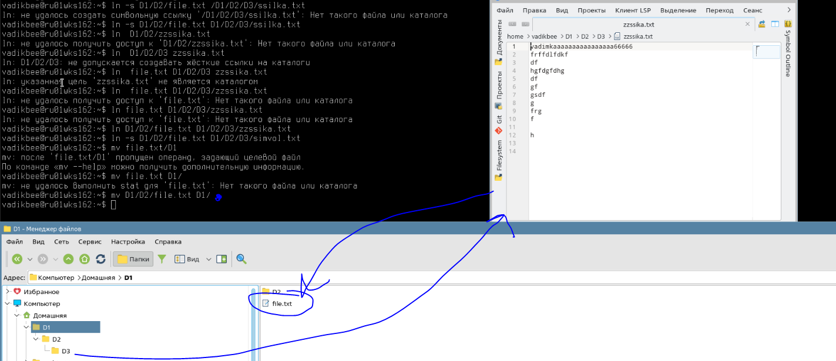This screenshot has height=361, width=836.
Task: Click the Symbol Outline braces icon
Action: click(788, 24)
